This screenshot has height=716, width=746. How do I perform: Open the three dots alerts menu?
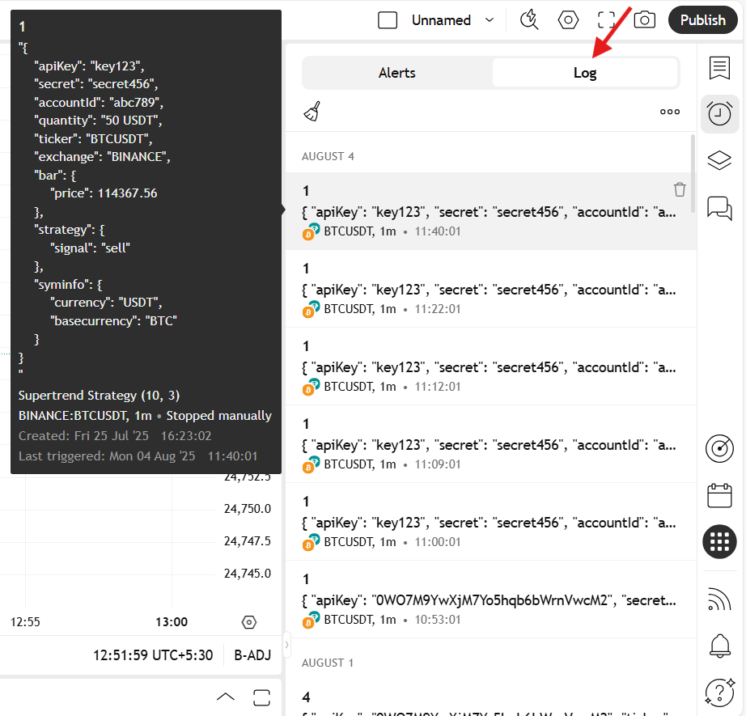tap(669, 112)
